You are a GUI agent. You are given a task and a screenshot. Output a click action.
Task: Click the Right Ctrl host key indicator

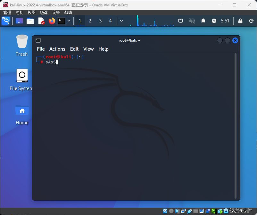239,211
